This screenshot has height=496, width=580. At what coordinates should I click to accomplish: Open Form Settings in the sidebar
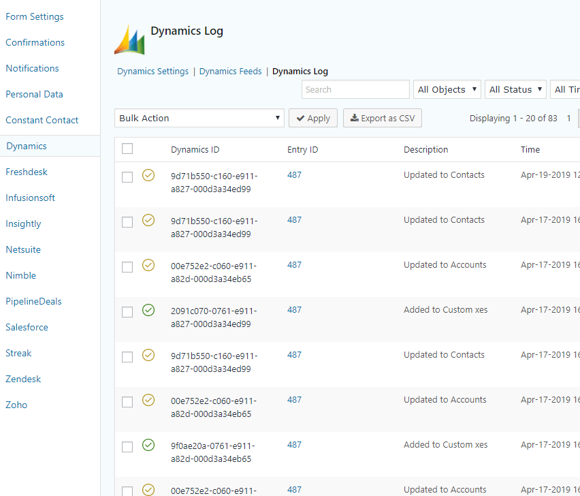coord(35,16)
